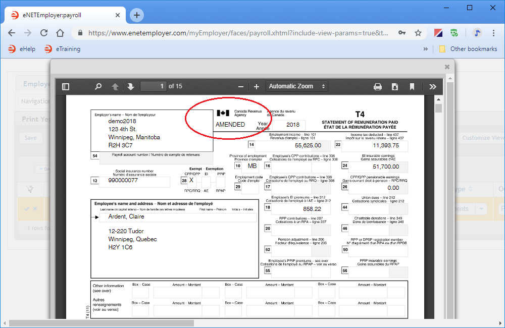
Task: Go to the previous PDF page
Action: (x=115, y=86)
